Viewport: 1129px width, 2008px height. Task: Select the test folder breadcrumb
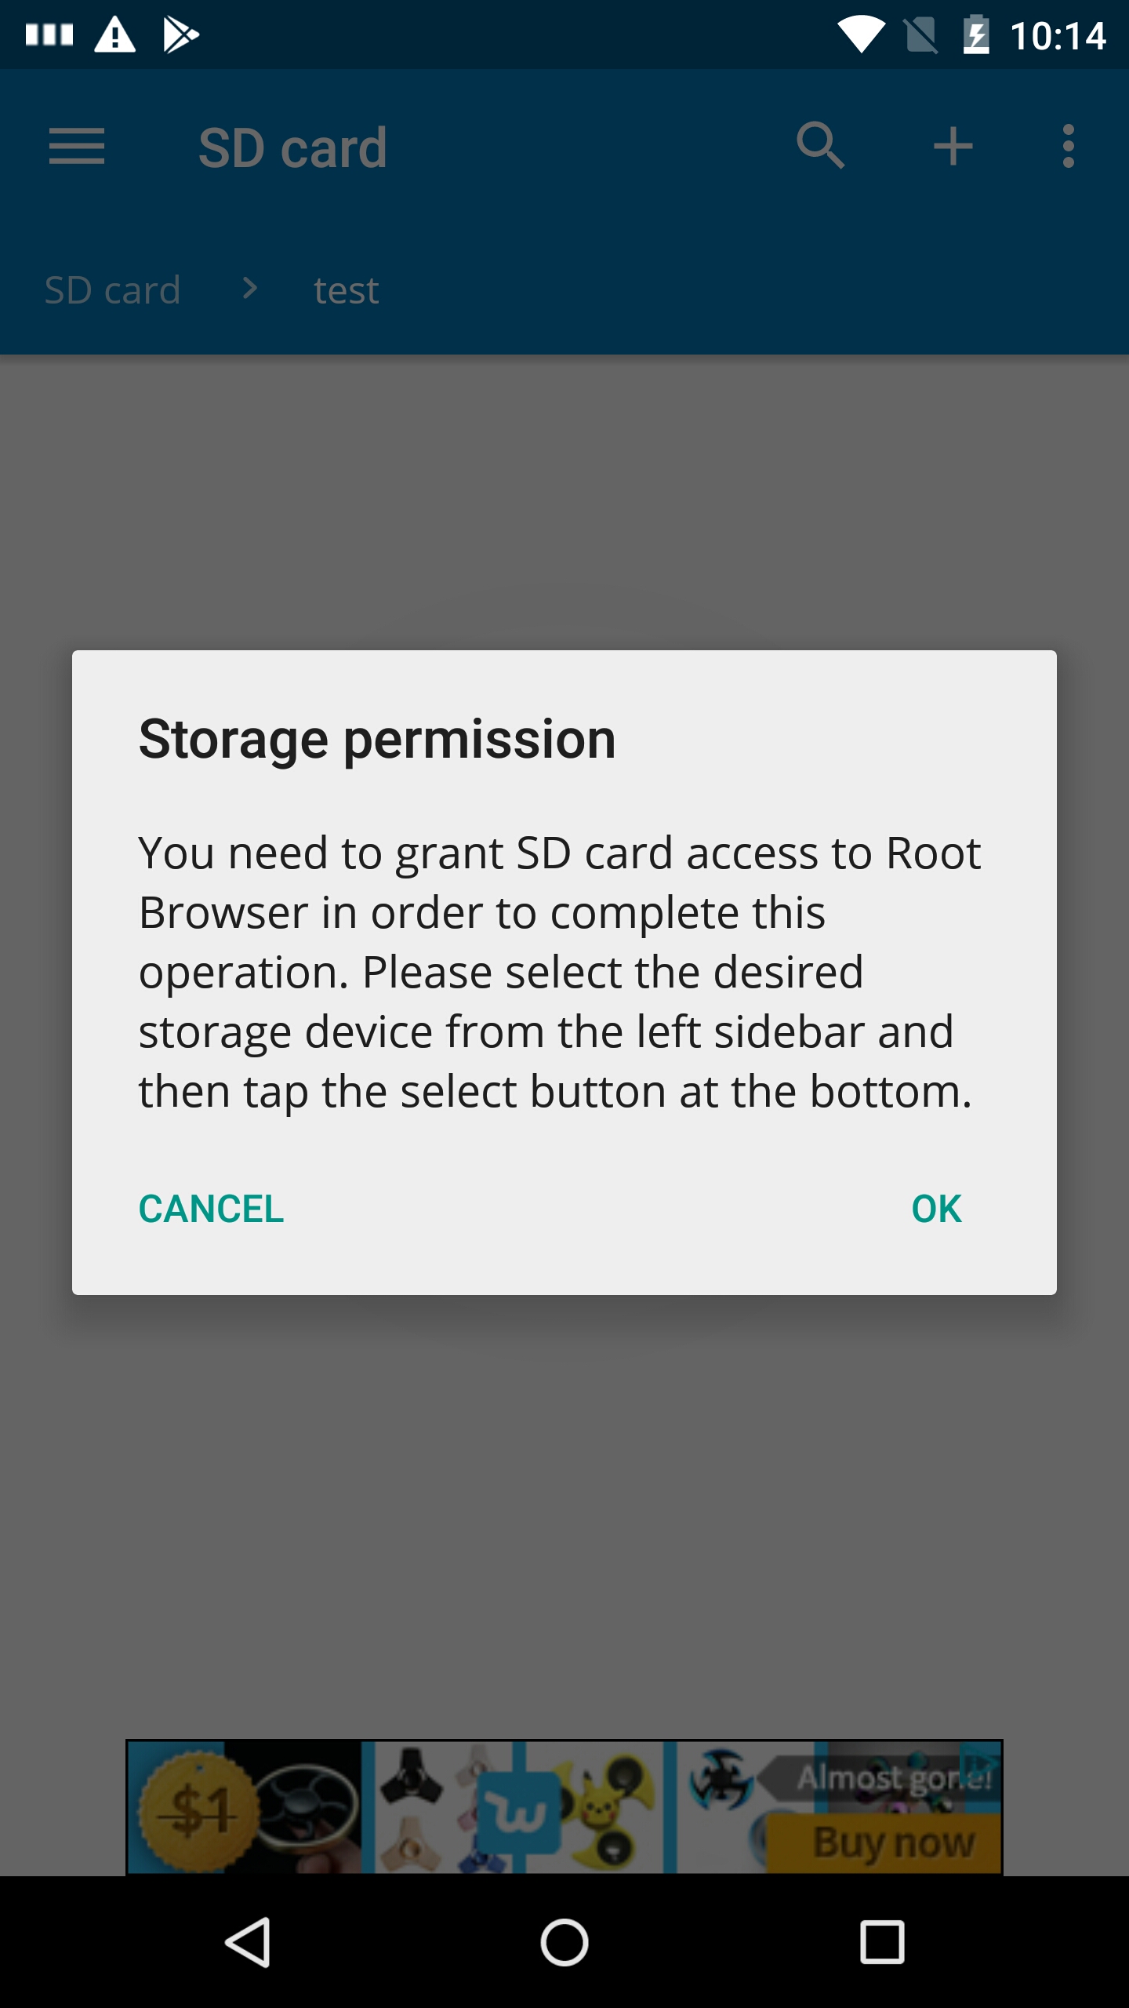coord(346,291)
